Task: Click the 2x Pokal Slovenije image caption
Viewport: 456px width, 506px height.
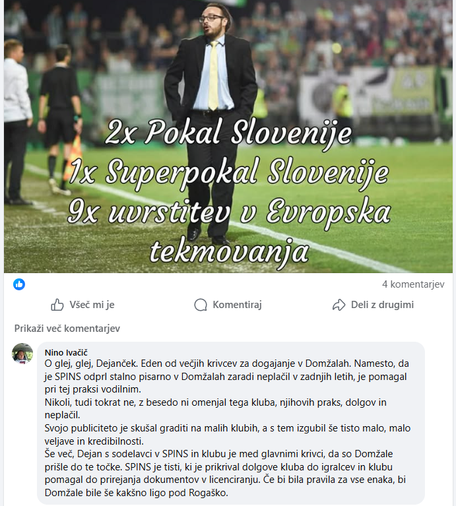Action: [x=228, y=133]
